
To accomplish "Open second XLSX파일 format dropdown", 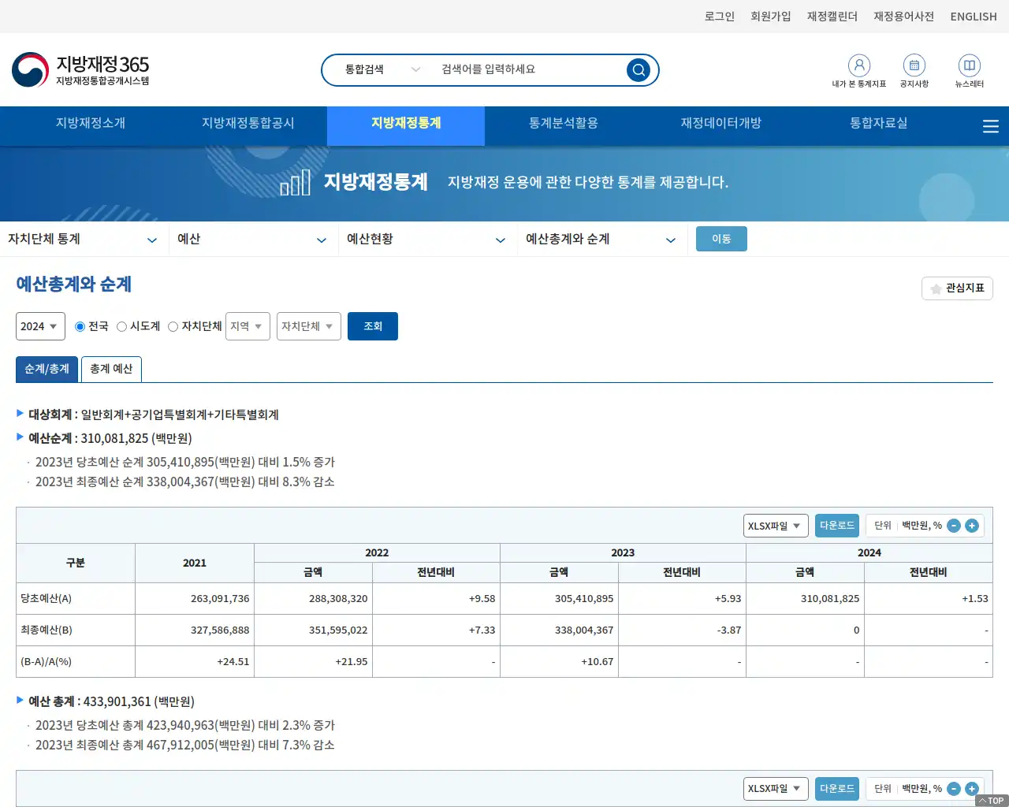I will click(776, 789).
